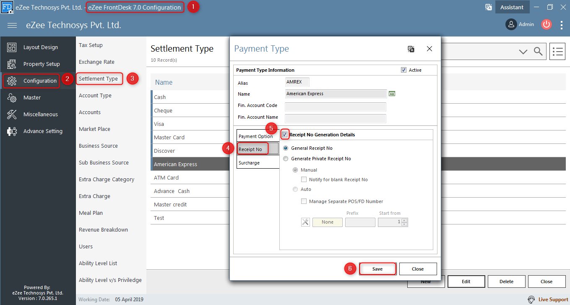
Task: Open Market Place in the submenu
Action: click(x=94, y=129)
